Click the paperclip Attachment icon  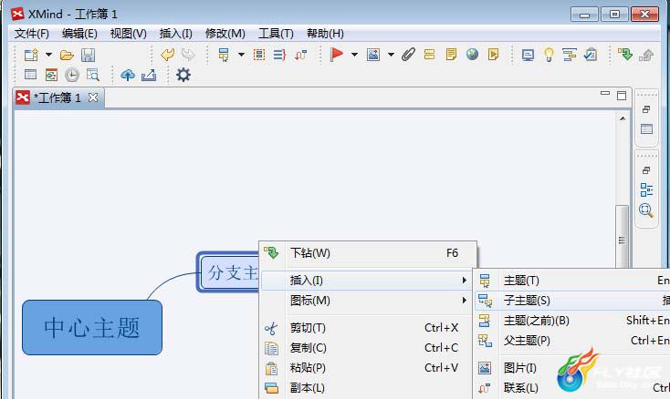(409, 54)
